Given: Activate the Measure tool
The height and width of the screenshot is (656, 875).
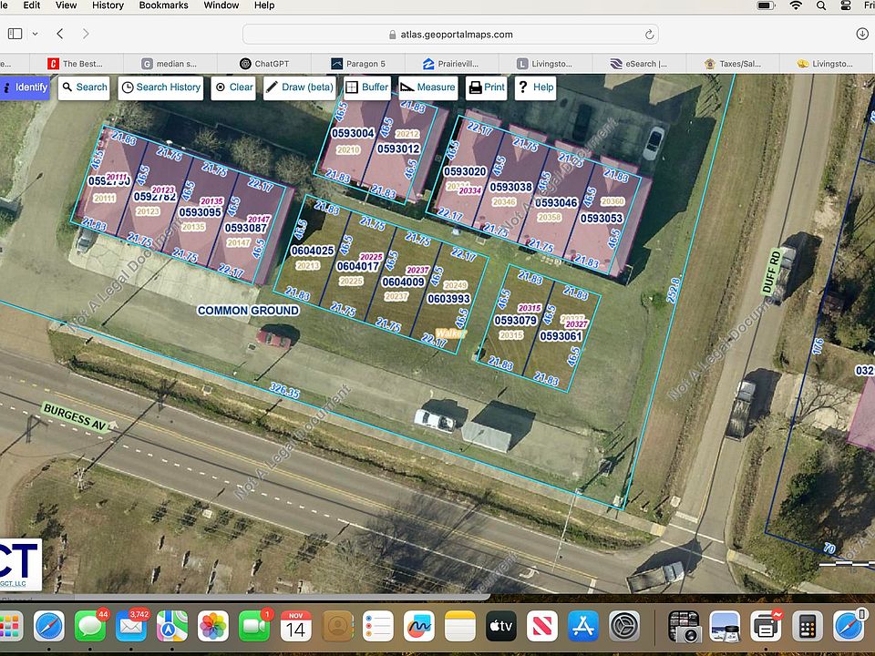Looking at the screenshot, I should pos(427,87).
